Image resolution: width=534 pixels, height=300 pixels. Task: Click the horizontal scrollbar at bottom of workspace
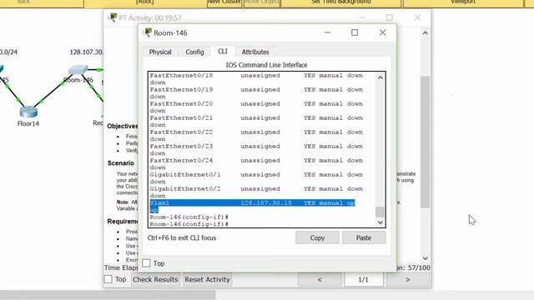point(108,294)
